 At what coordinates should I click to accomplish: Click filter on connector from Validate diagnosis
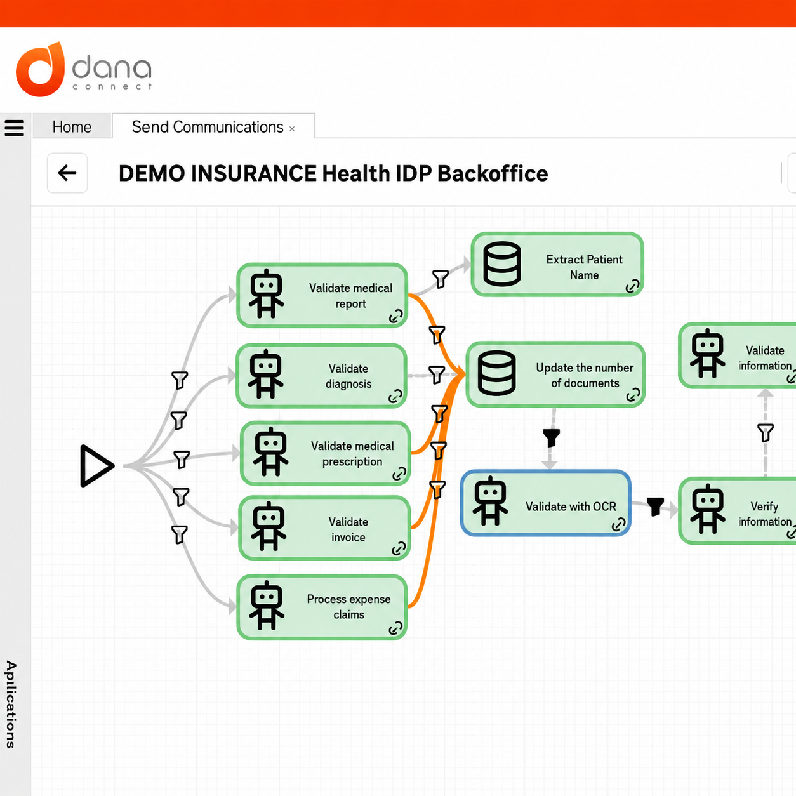(x=437, y=375)
